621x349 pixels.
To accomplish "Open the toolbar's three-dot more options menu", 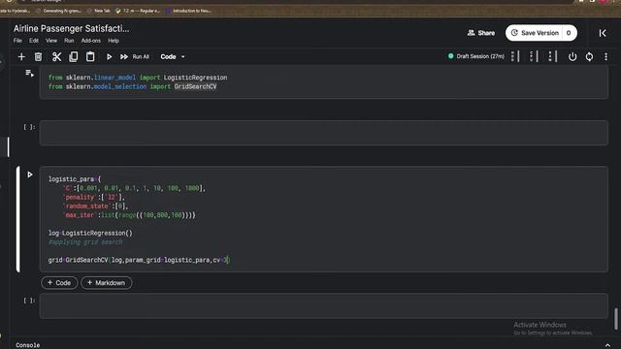I will coord(605,57).
